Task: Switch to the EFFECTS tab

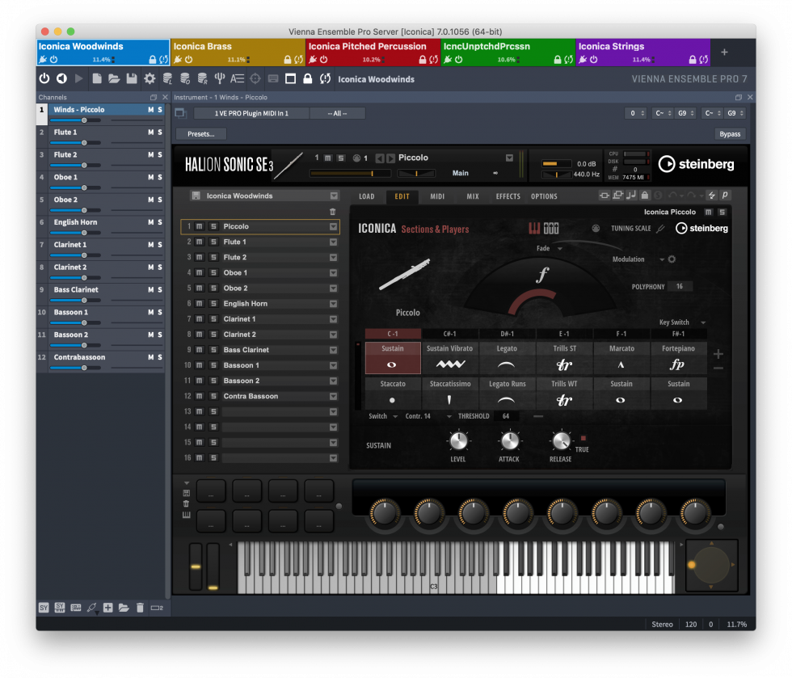Action: point(508,196)
